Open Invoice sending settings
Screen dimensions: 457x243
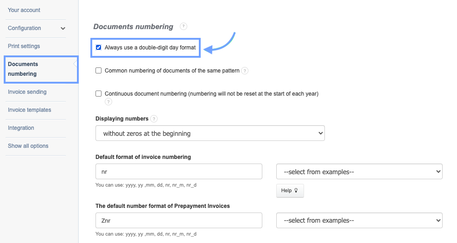27,92
